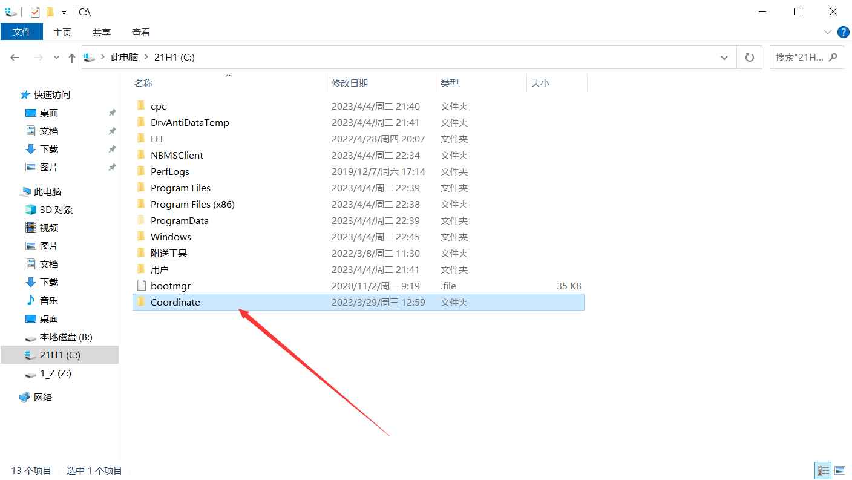The image size is (852, 480).
Task: Click the search magnifier icon
Action: coord(833,58)
